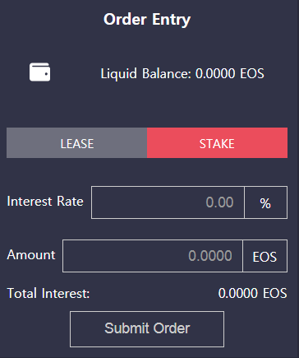Click the STAKE label text
299x358 pixels.
pos(217,144)
